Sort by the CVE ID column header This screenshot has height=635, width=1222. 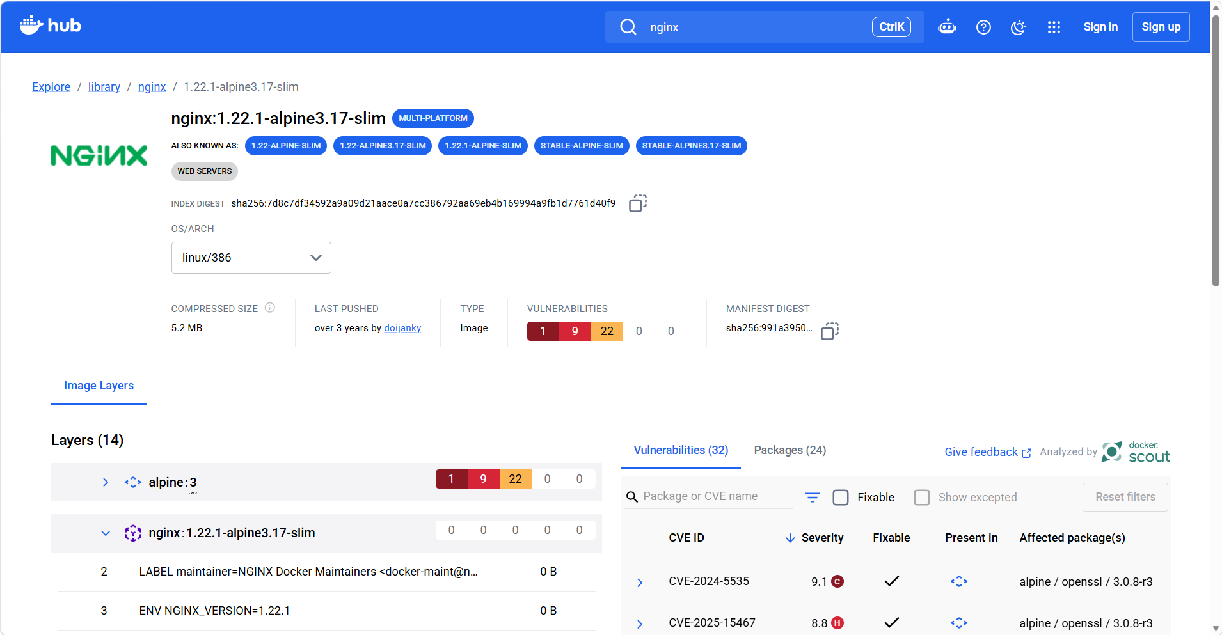pyautogui.click(x=686, y=538)
